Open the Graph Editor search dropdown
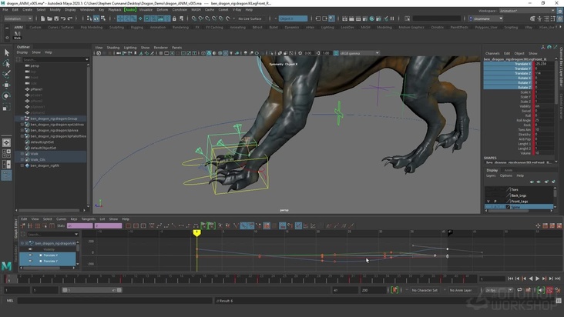564x317 pixels. click(76, 234)
